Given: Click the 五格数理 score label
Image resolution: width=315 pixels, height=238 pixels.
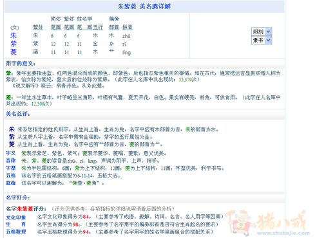Looking at the screenshot, I should (16, 232).
